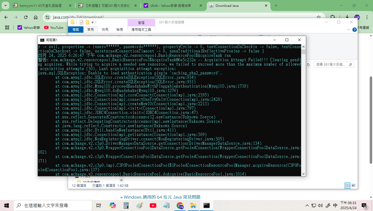Switch to File Explorer on the taskbar
The image size is (373, 211).
coord(193,205)
